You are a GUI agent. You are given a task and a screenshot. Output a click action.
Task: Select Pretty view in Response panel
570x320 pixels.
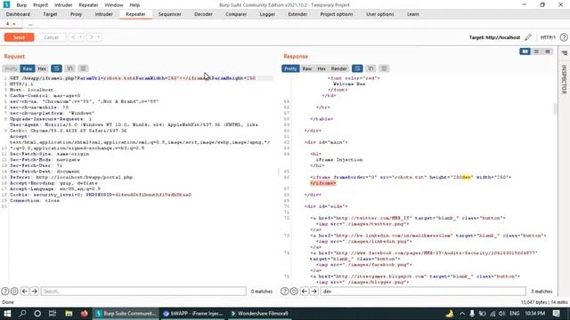coord(290,68)
